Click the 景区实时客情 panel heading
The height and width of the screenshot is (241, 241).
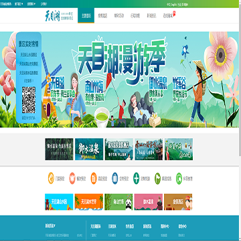coord(29,44)
